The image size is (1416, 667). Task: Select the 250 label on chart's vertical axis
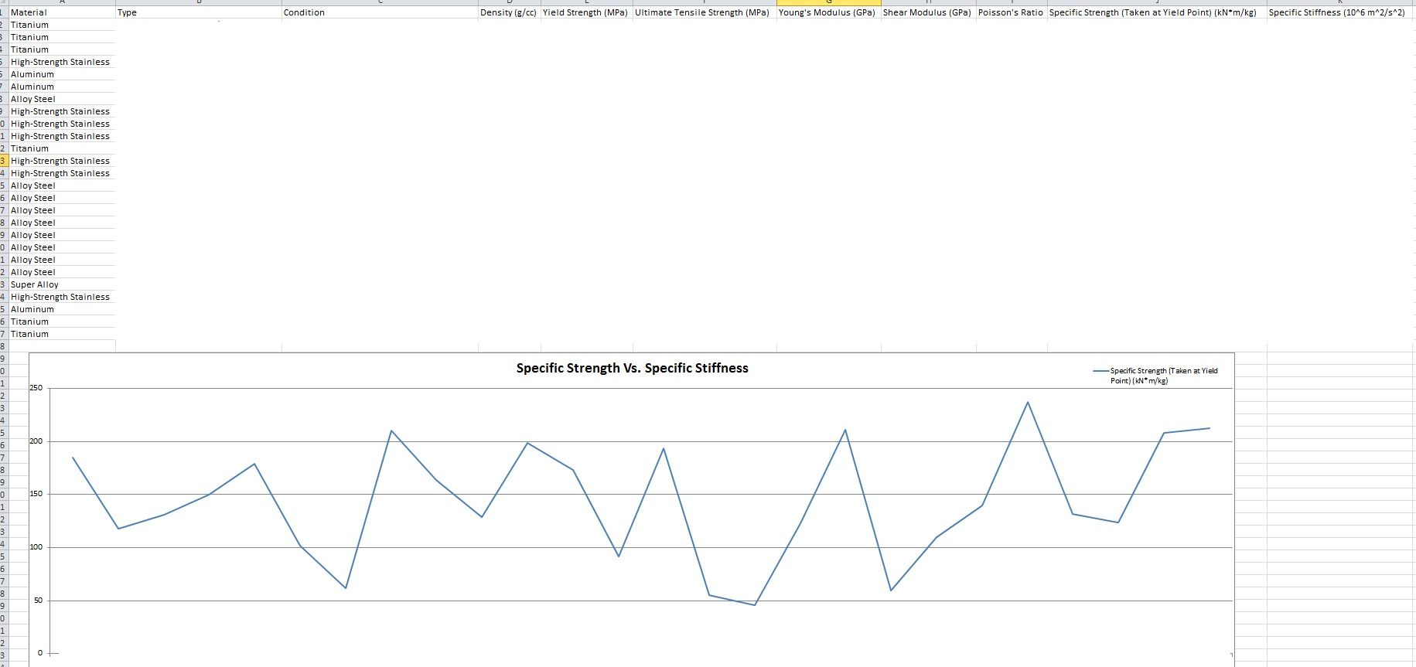click(x=36, y=388)
